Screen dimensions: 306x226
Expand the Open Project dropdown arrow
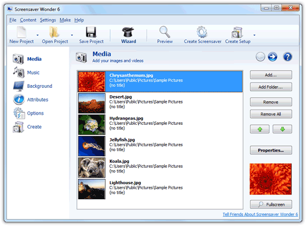72,35
